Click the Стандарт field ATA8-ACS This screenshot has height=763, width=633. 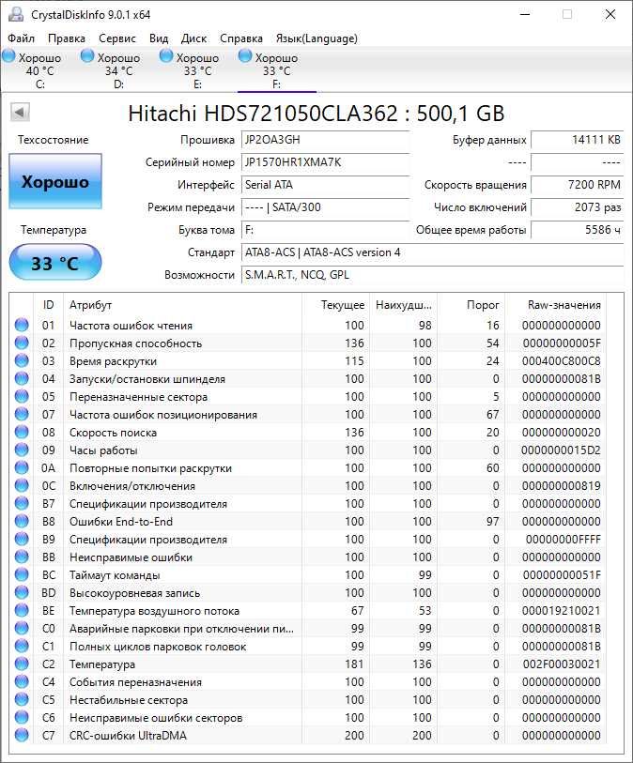pyautogui.click(x=432, y=252)
